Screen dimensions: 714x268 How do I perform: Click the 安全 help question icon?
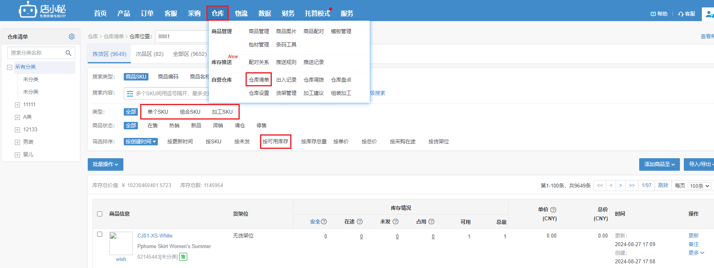[324, 222]
